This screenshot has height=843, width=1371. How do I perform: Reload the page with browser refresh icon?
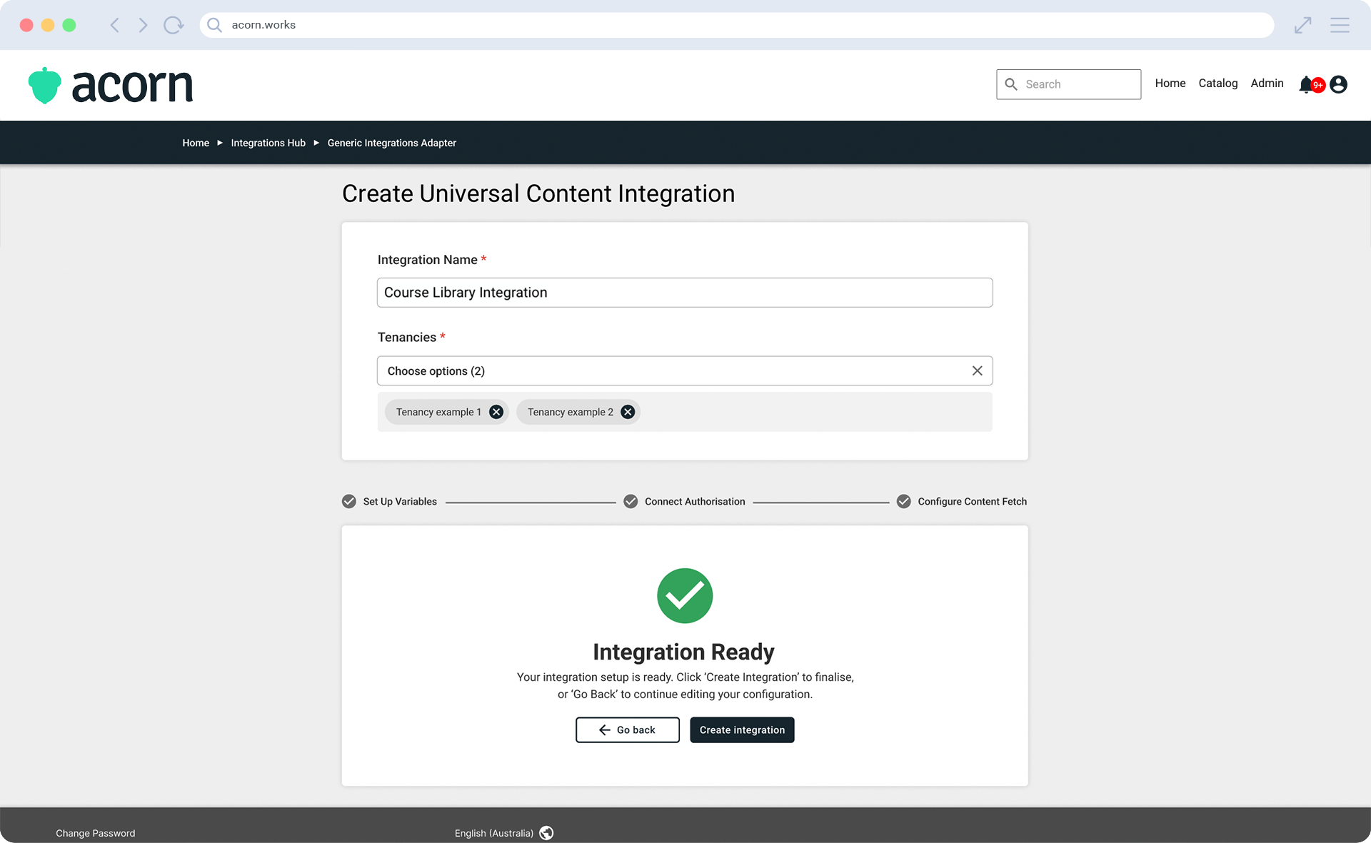(173, 25)
